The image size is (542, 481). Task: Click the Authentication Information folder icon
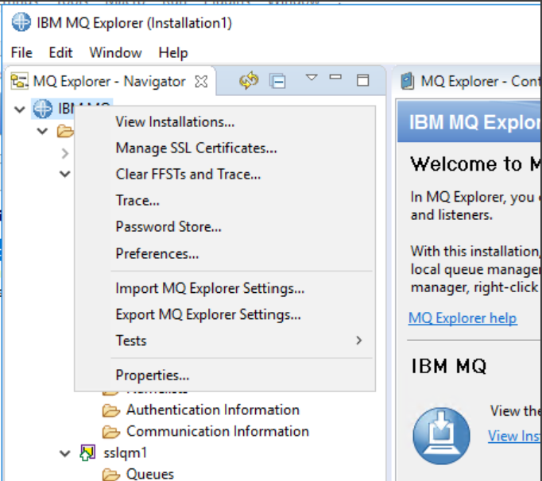111,410
